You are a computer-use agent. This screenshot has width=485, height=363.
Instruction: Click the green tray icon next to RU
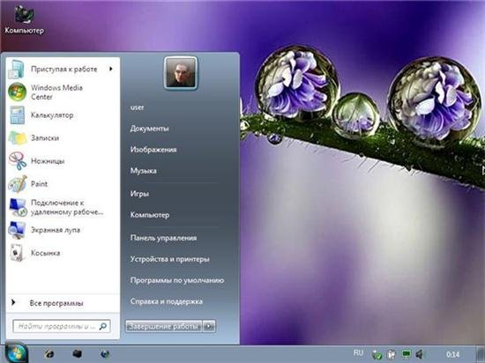tap(377, 355)
